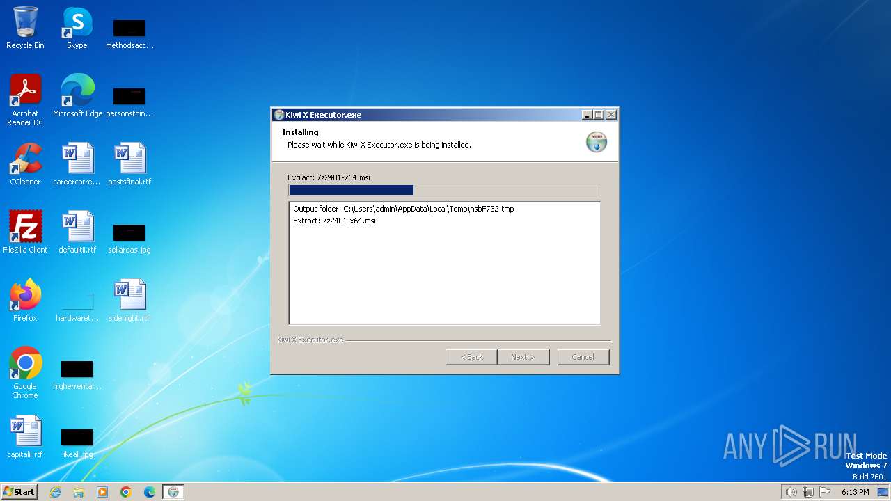Open Chrome from the taskbar
Image resolution: width=891 pixels, height=501 pixels.
click(x=126, y=492)
